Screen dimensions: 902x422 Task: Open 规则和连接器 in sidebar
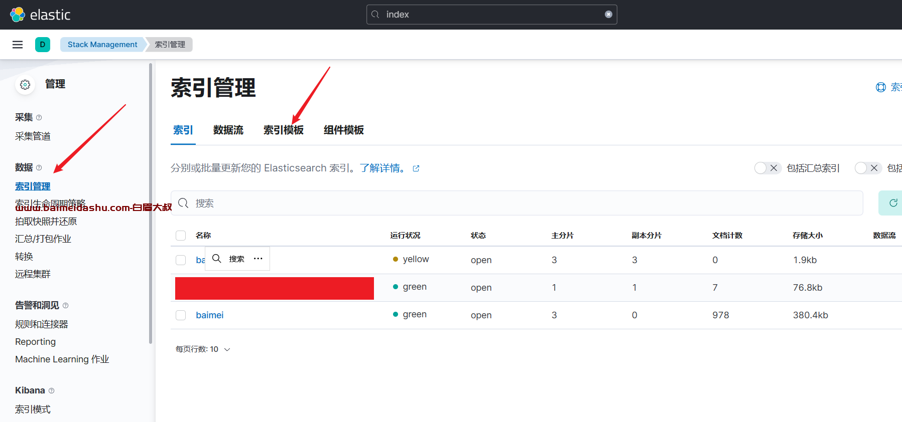pos(42,324)
